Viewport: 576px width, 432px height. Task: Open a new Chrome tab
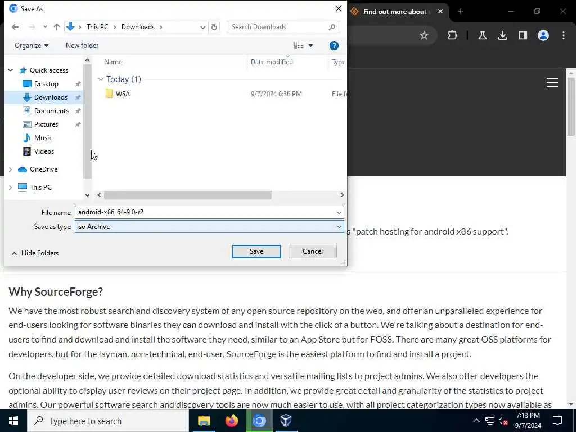click(461, 11)
